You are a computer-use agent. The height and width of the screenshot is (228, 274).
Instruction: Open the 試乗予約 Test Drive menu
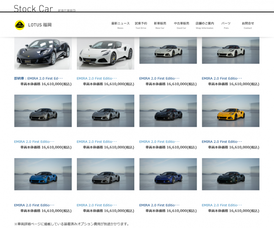point(141,25)
